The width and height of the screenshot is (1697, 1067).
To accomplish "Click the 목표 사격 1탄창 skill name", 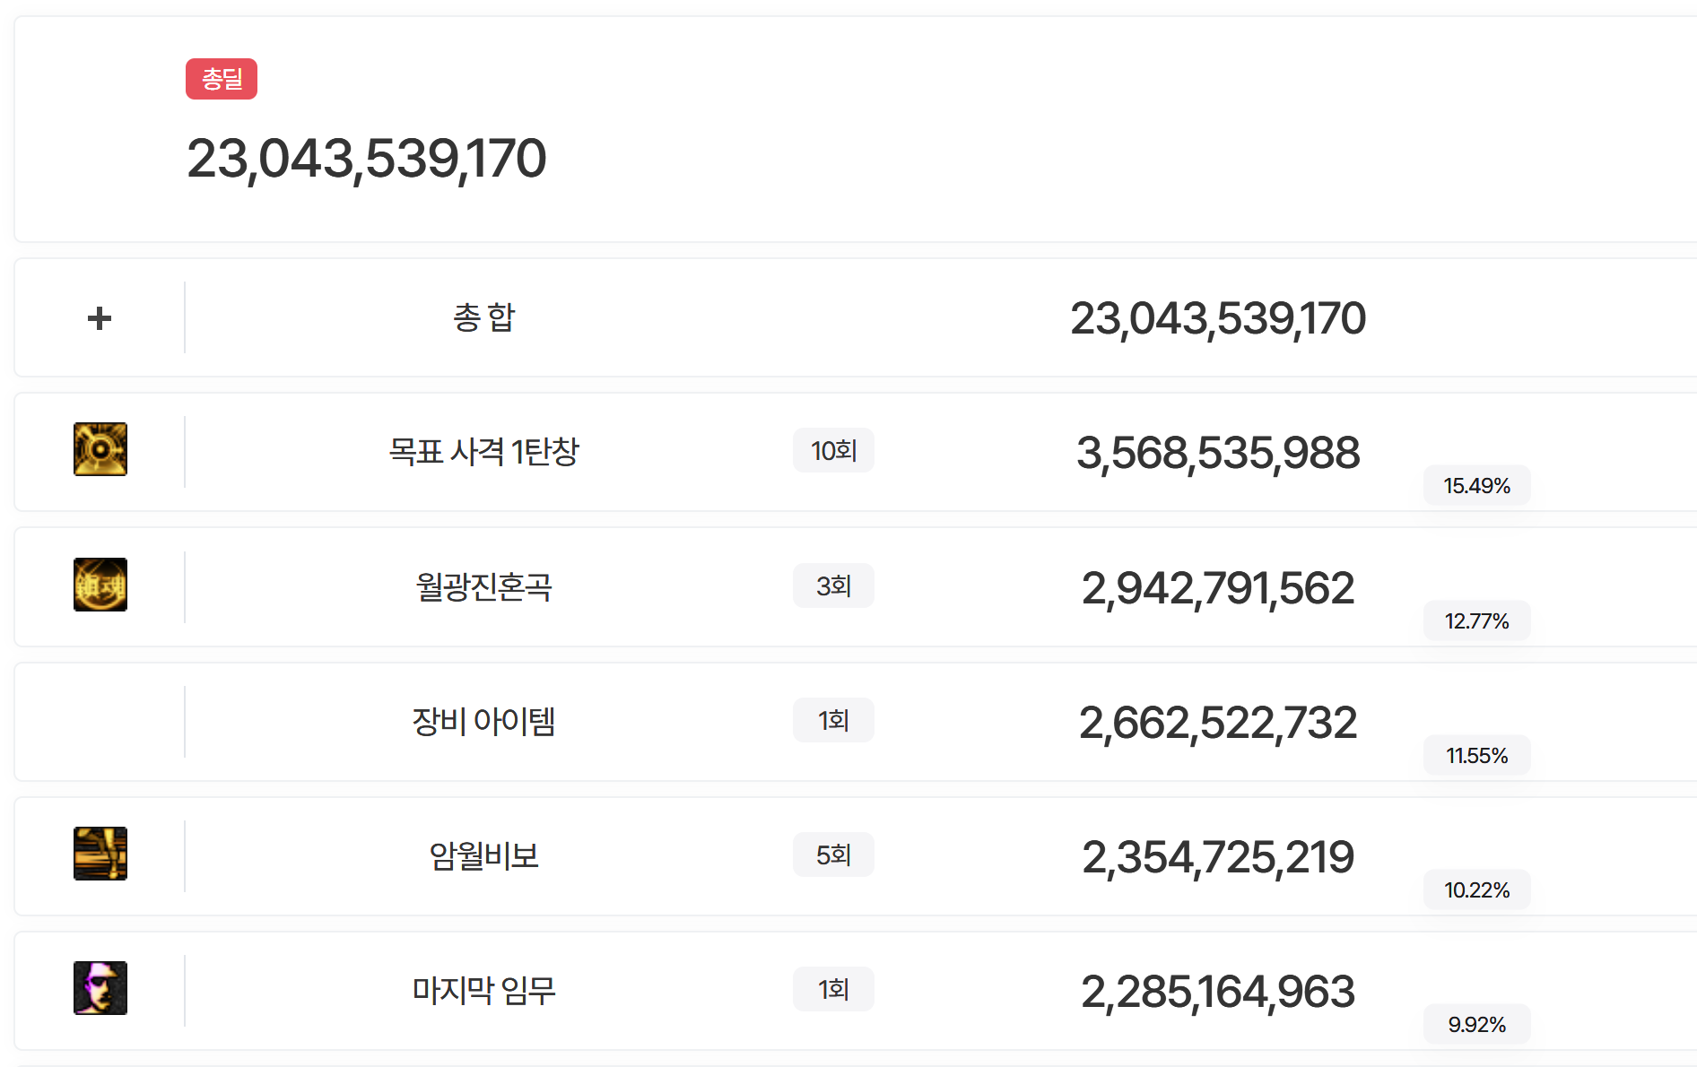I will (x=483, y=451).
